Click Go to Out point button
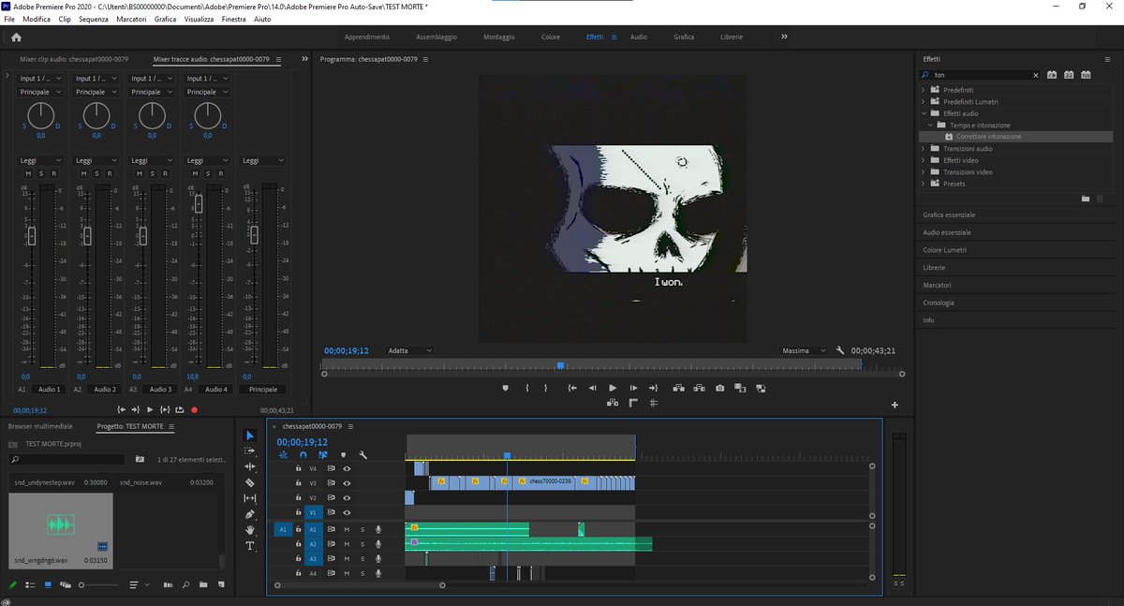This screenshot has height=606, width=1124. (x=654, y=388)
